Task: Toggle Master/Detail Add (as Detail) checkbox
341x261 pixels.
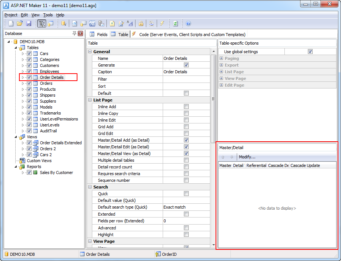Action: [x=186, y=140]
